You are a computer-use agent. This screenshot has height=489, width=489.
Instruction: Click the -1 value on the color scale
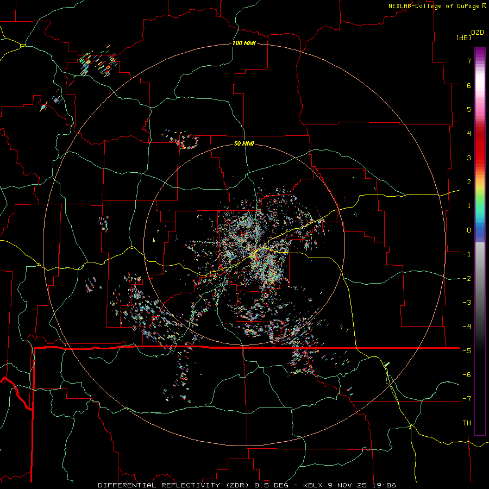coord(467,254)
